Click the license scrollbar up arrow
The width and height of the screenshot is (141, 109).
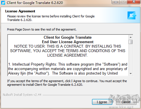tap(131, 37)
